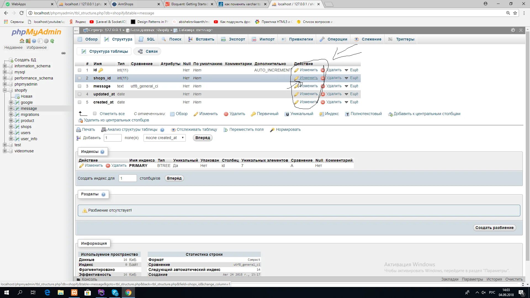
Task: Open the после created_at position dropdown
Action: point(165,138)
